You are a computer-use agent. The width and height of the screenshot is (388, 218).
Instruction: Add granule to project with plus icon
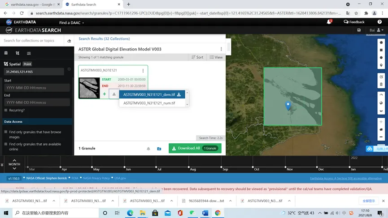click(x=105, y=94)
